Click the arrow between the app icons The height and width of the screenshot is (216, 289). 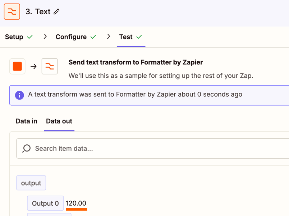33,66
